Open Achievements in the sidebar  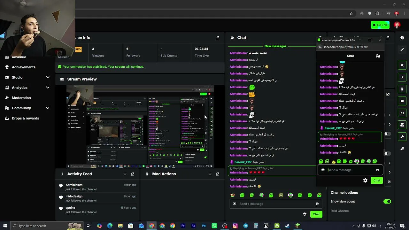point(24,67)
